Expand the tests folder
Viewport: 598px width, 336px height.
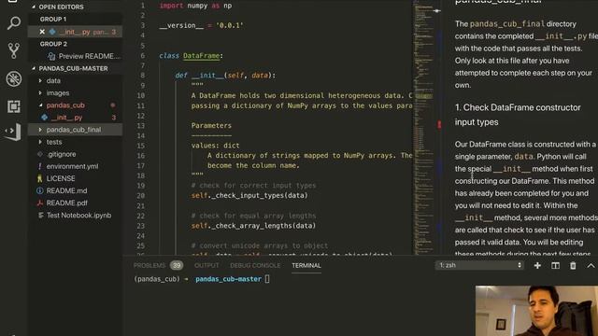(40, 142)
